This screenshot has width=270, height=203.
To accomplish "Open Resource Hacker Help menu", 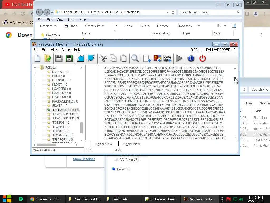I will [77, 50].
